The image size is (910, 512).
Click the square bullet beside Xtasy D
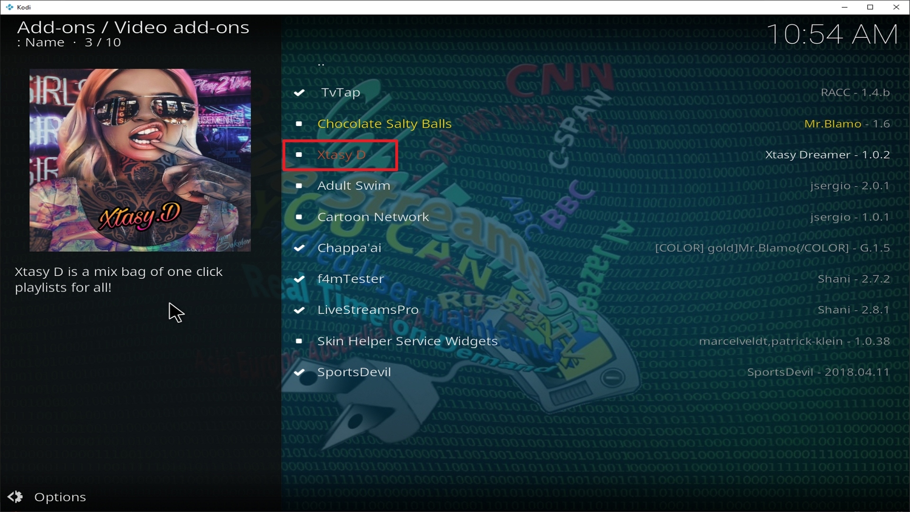click(x=299, y=155)
